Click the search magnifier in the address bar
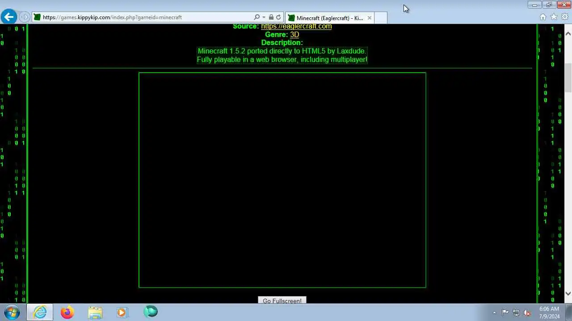Screen dimensions: 572x321 pyautogui.click(x=257, y=17)
